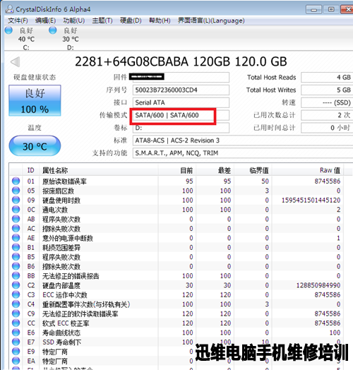This screenshot has width=353, height=370.
Task: Click status orb for attribute AB 程序失败次数
Action: 16,219
